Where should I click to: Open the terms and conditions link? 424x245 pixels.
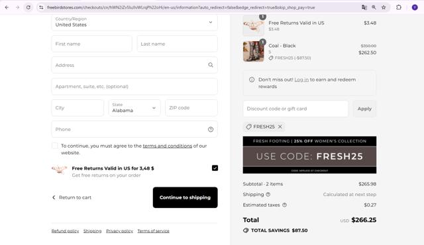point(168,146)
